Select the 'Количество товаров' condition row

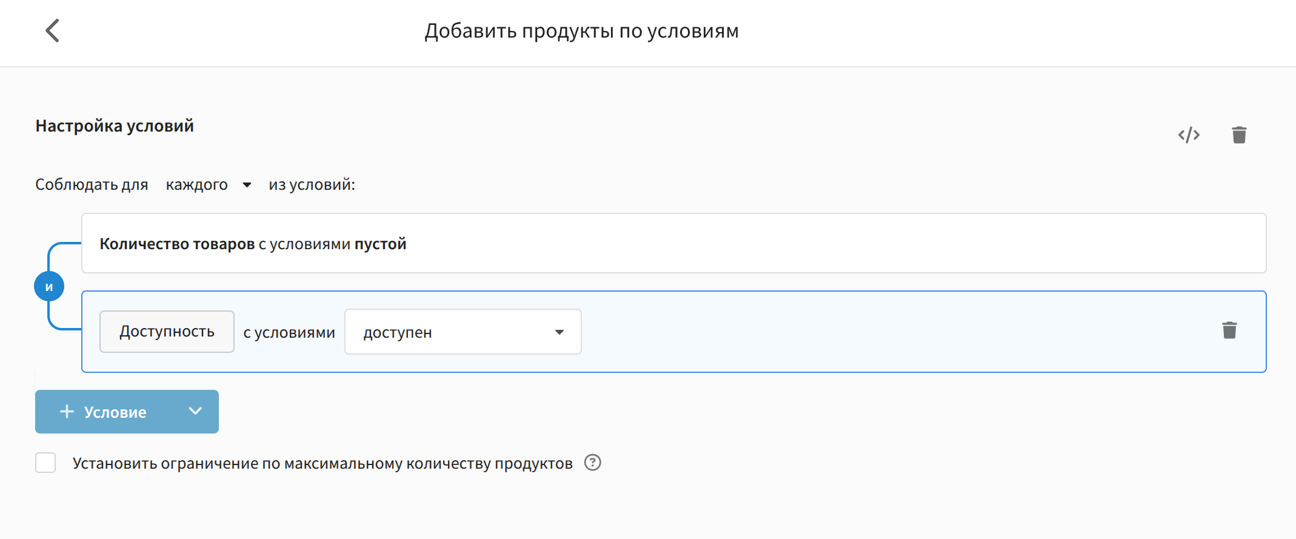click(x=673, y=243)
